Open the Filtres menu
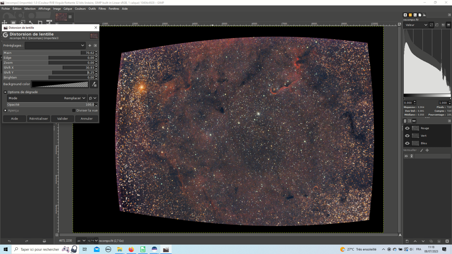The image size is (452, 254). click(102, 8)
